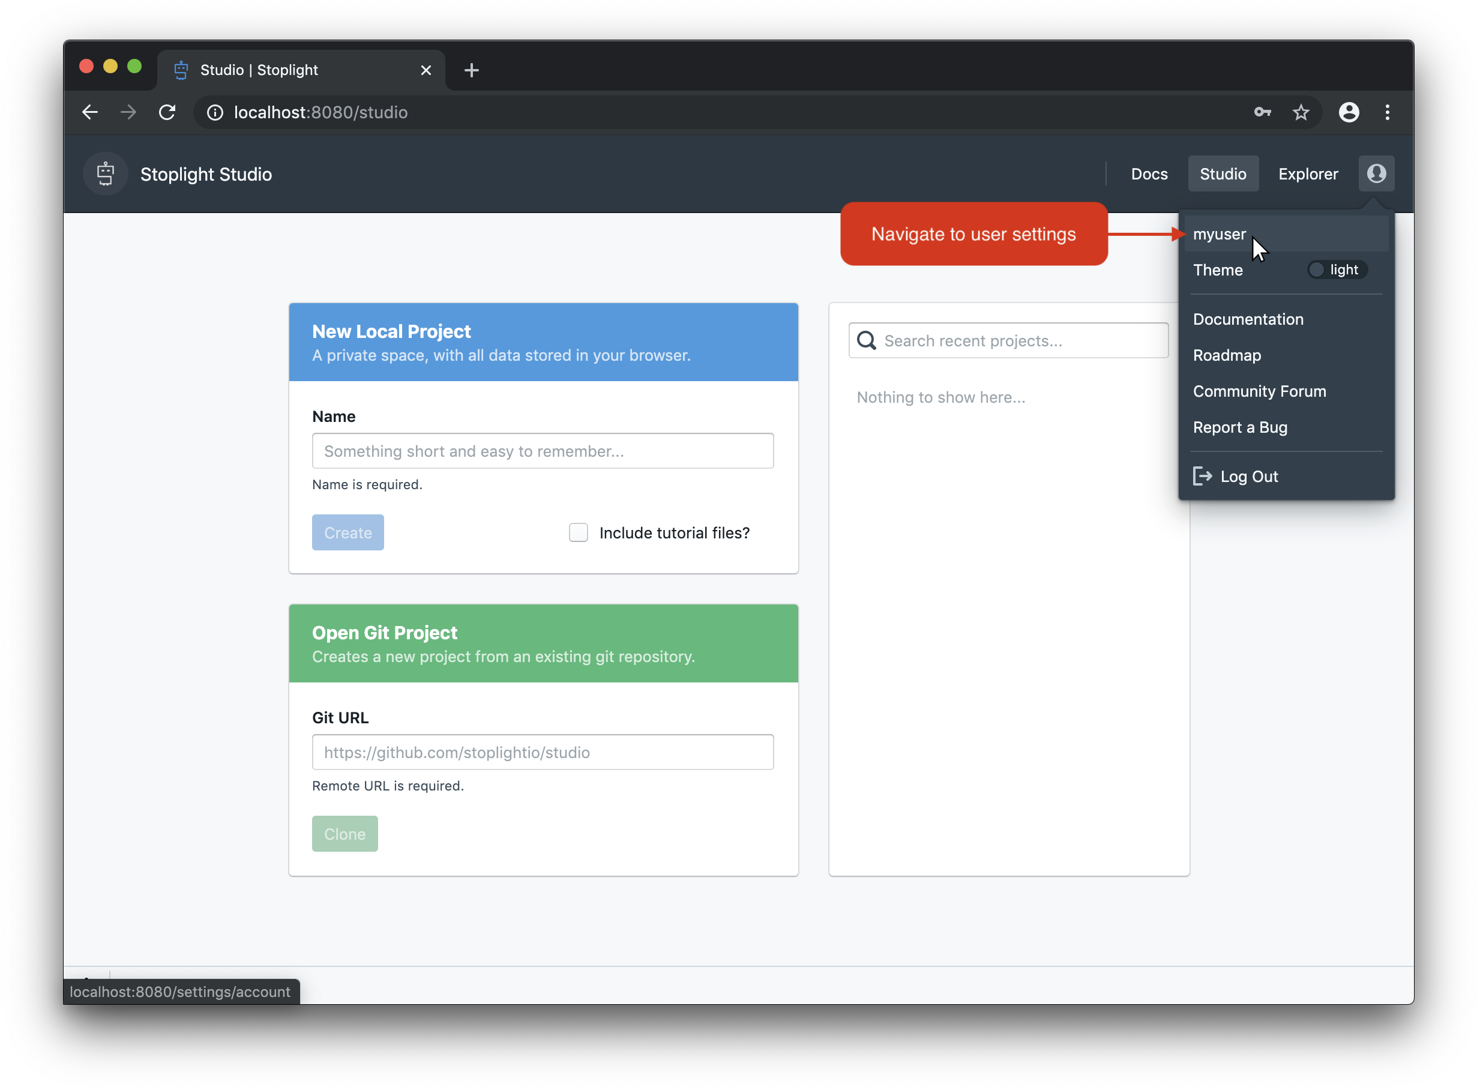Open Documentation from the user menu
Viewport: 1477px width, 1087px height.
click(1247, 319)
